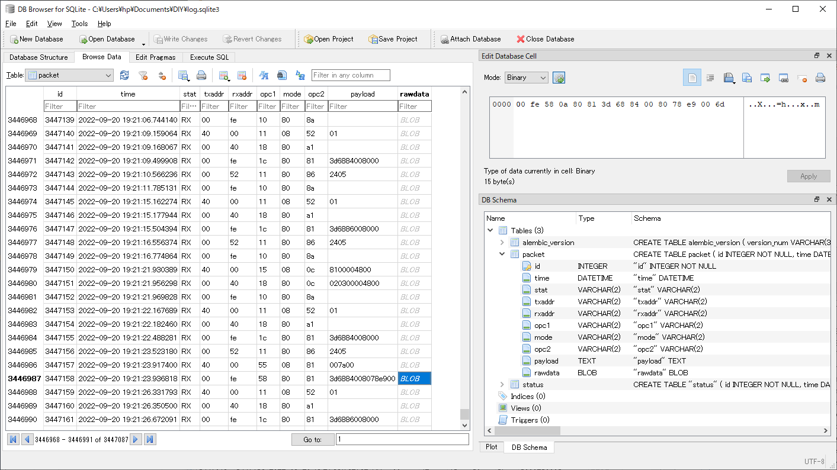
Task: Click the Go to record number field
Action: tap(402, 439)
